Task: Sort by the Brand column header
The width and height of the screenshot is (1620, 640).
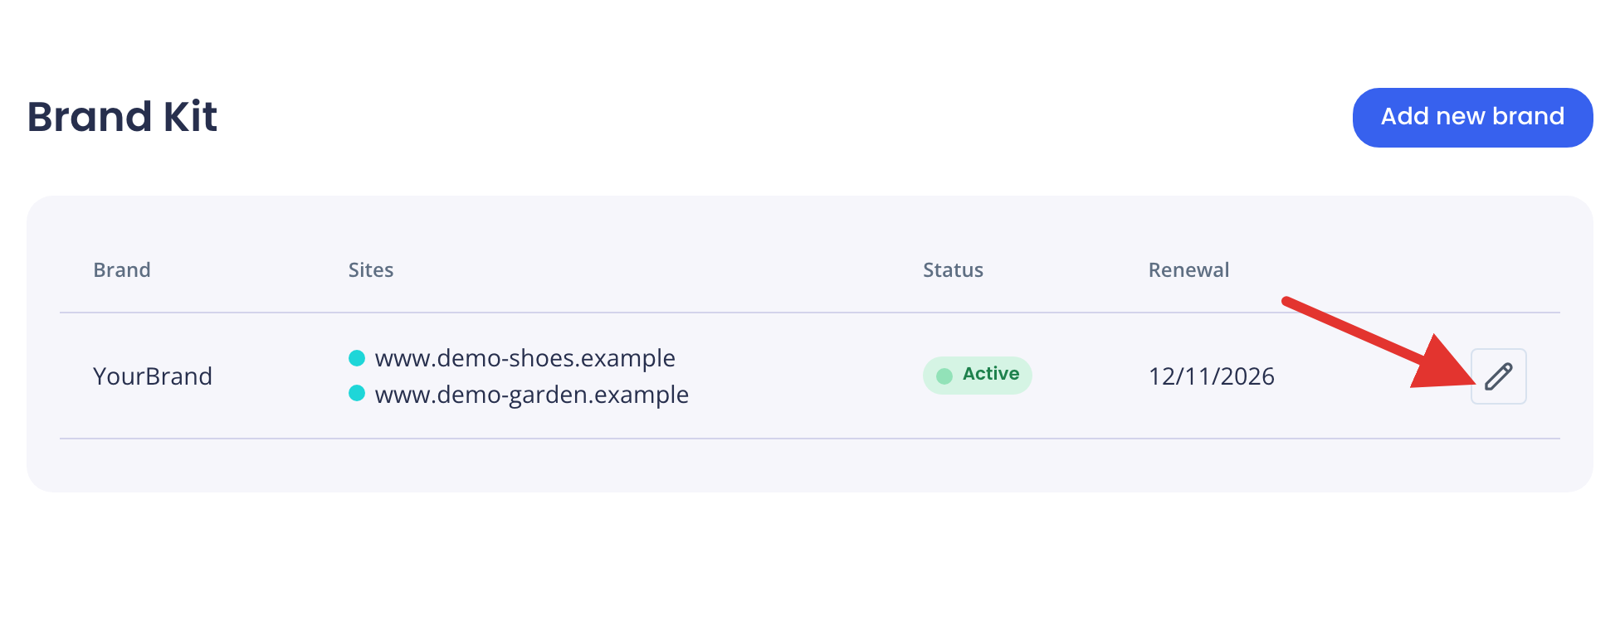Action: click(122, 270)
